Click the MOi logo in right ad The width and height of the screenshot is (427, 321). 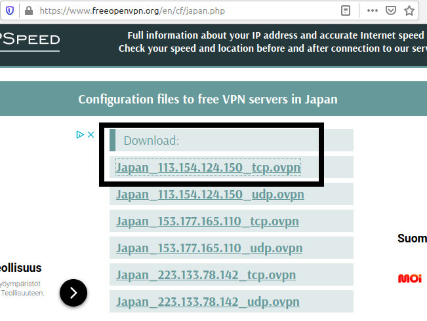[x=410, y=278]
